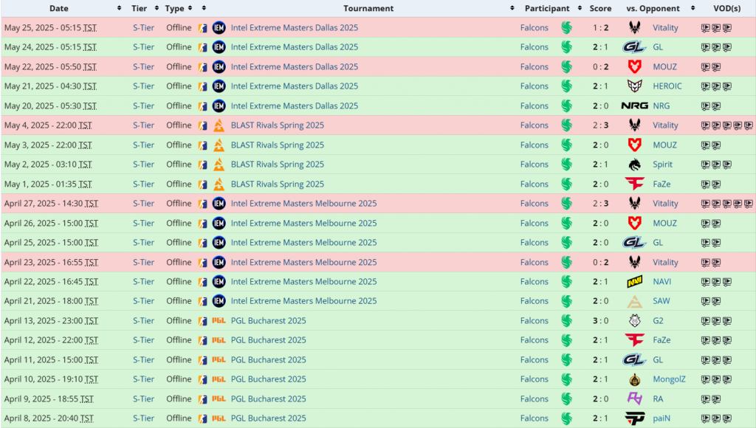Open Intel Extreme Masters Melbourne 2025, April 27
The width and height of the screenshot is (756, 428).
click(303, 204)
